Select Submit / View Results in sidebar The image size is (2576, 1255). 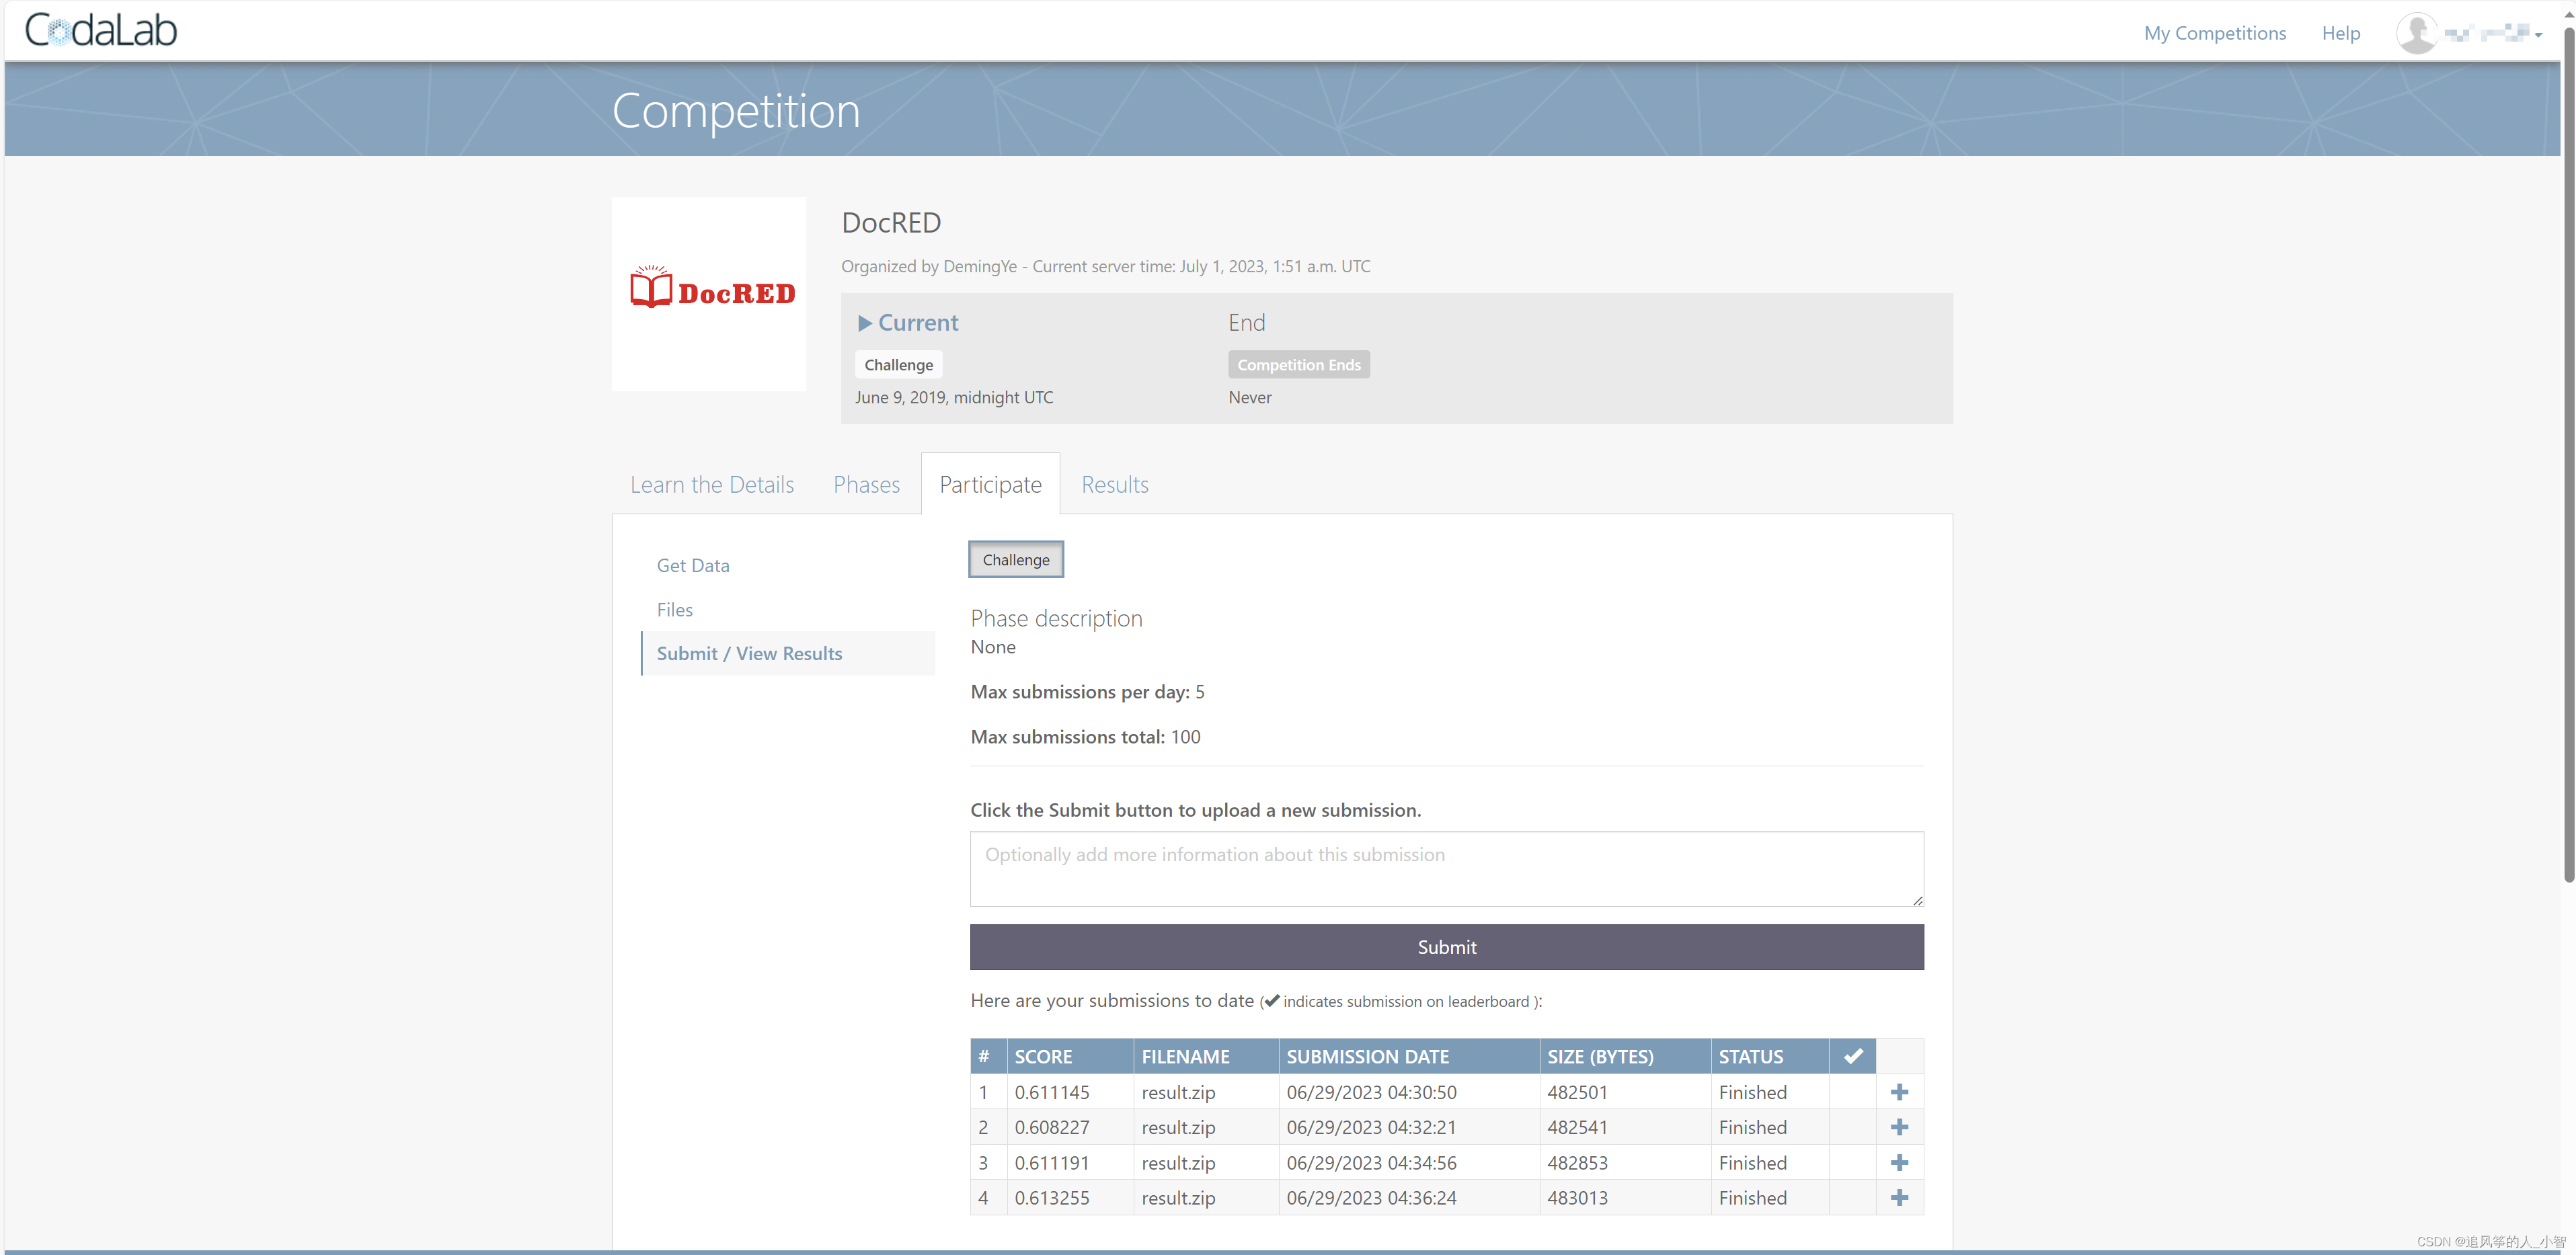pos(749,653)
